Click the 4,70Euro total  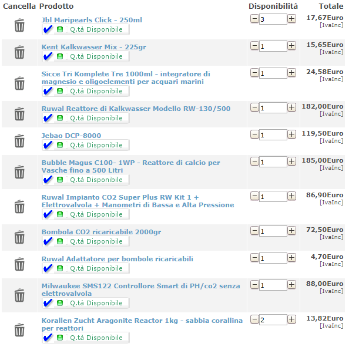pos(327,257)
